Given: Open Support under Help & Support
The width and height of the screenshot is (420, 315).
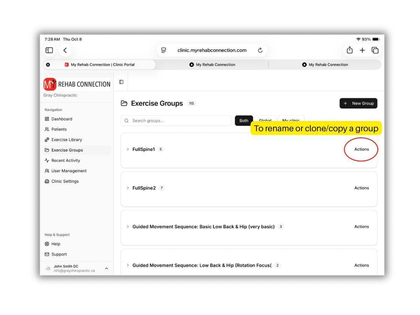Looking at the screenshot, I should [x=77, y=254].
